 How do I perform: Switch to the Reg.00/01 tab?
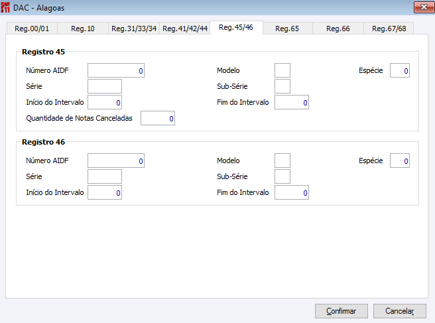(32, 29)
